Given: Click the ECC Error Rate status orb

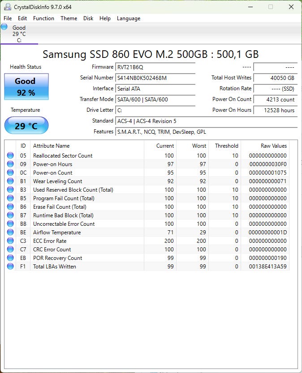Looking at the screenshot, I should [10, 241].
